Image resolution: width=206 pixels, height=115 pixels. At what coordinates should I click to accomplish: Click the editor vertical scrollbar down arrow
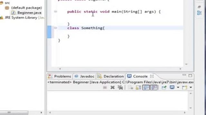coord(186,64)
